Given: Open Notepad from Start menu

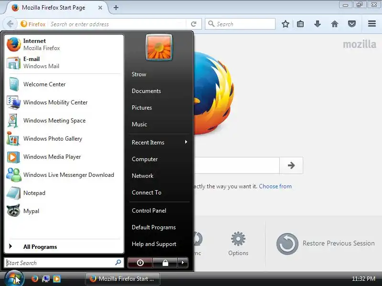Looking at the screenshot, I should (64, 193).
